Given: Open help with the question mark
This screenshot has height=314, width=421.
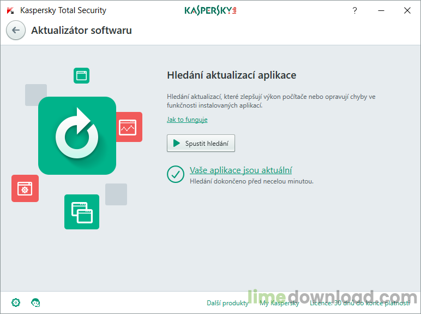Looking at the screenshot, I should point(354,10).
